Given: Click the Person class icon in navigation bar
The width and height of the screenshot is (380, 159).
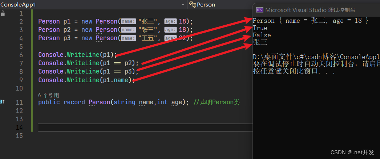Looking at the screenshot, I should (x=193, y=5).
